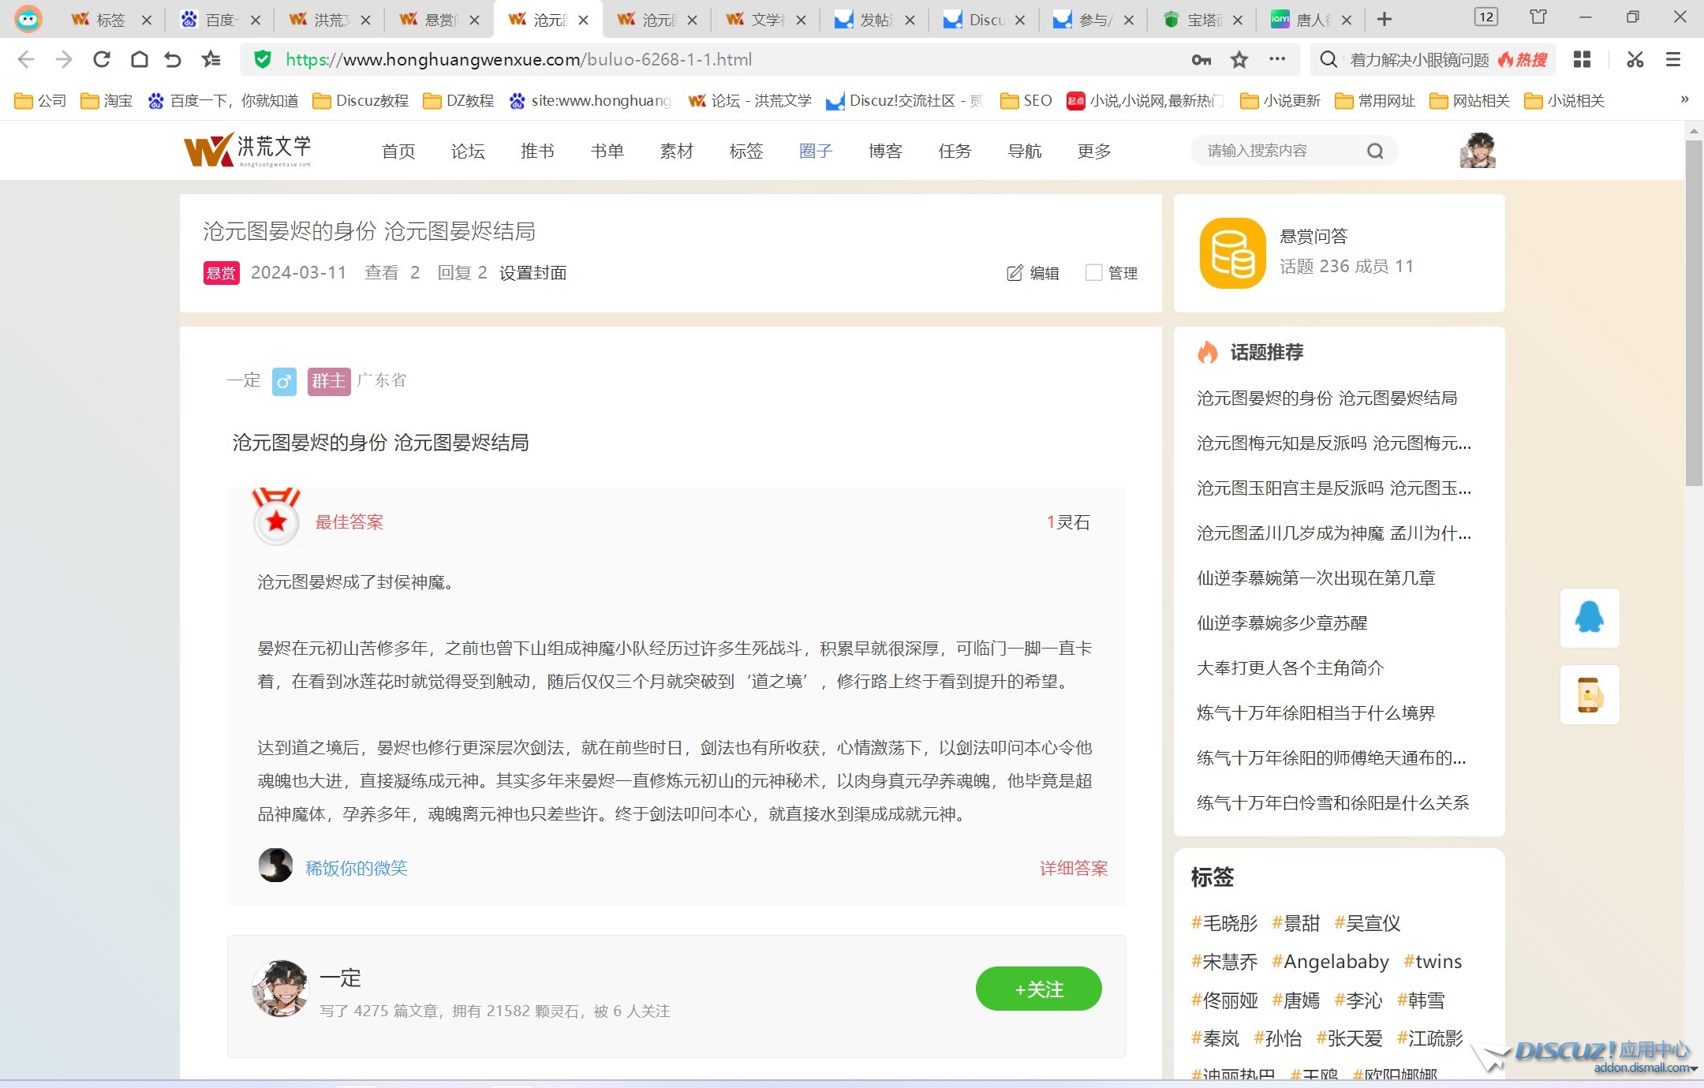The width and height of the screenshot is (1704, 1088).
Task: Open saved passwords key icon
Action: (x=1201, y=60)
